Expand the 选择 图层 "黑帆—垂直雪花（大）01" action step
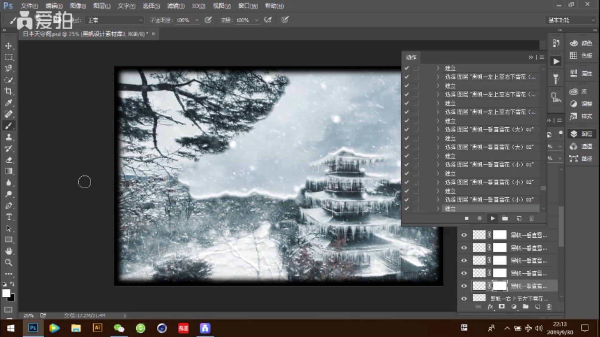The height and width of the screenshot is (337, 600). [x=437, y=129]
